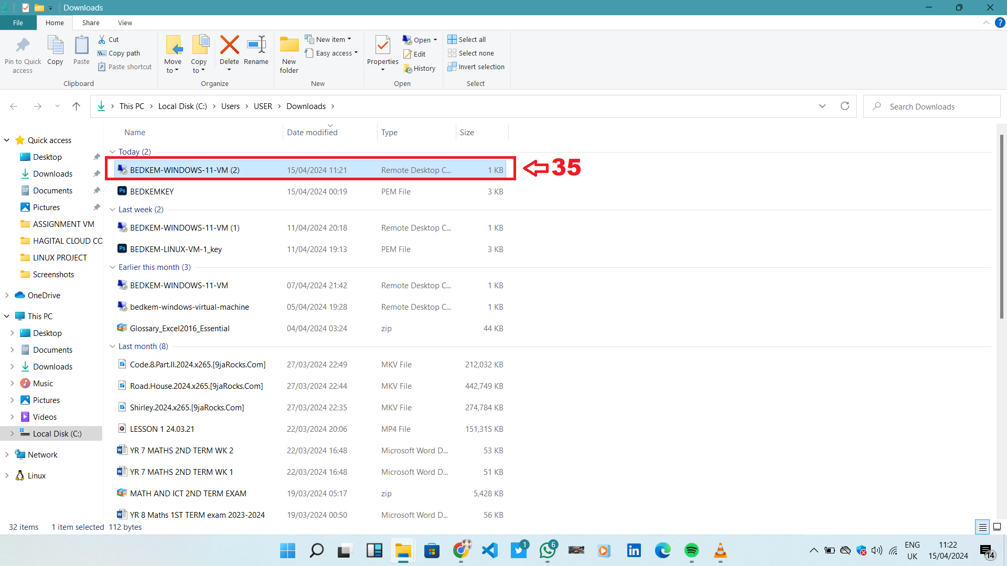Click Invert selection in ribbon

476,67
